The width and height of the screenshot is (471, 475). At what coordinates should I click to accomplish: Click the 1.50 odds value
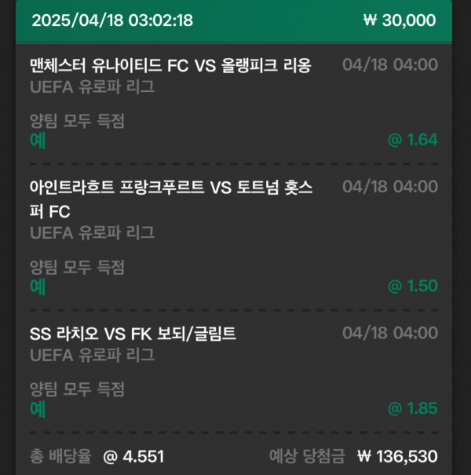pos(413,286)
